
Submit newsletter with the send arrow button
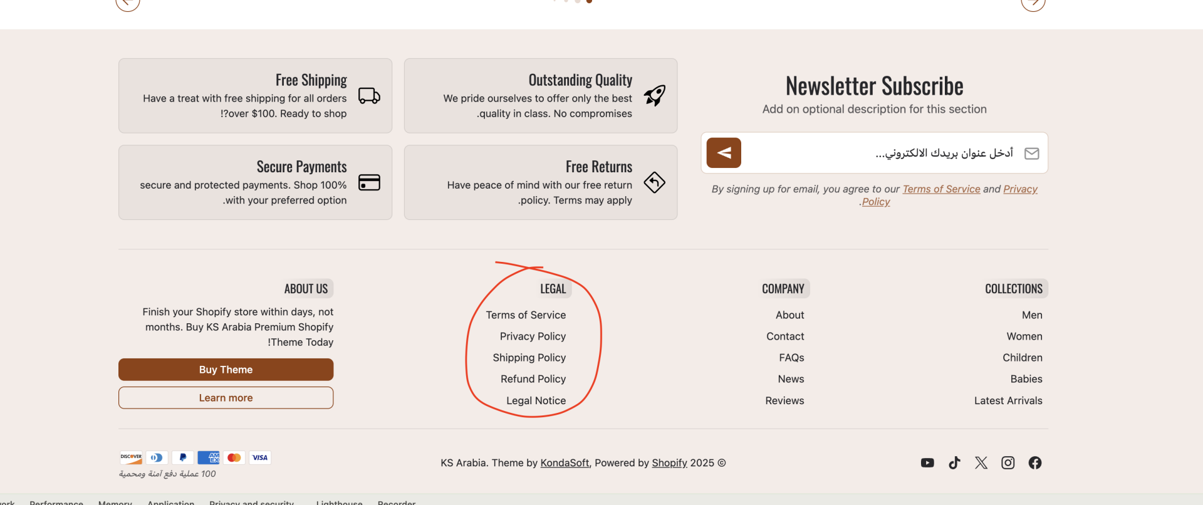724,153
